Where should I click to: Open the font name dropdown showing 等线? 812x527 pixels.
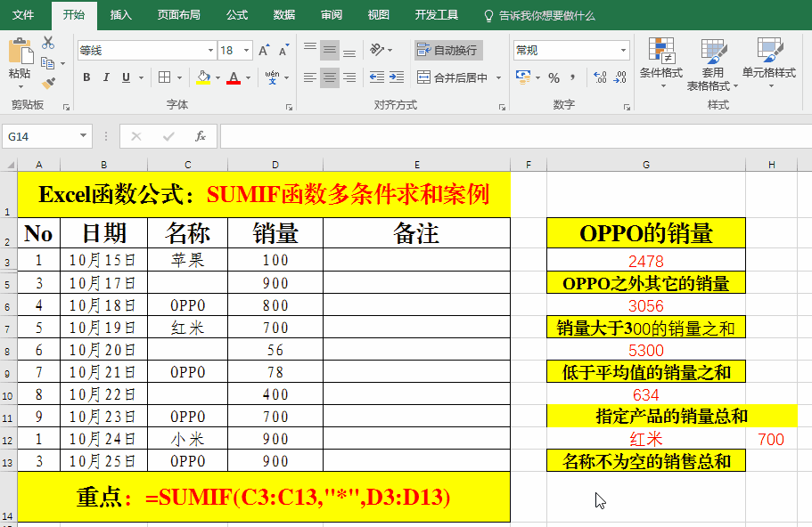[x=210, y=51]
